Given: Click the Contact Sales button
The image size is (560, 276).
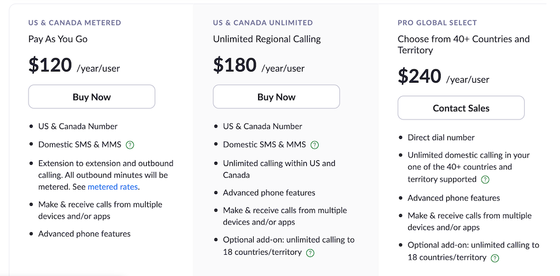Looking at the screenshot, I should pyautogui.click(x=461, y=108).
